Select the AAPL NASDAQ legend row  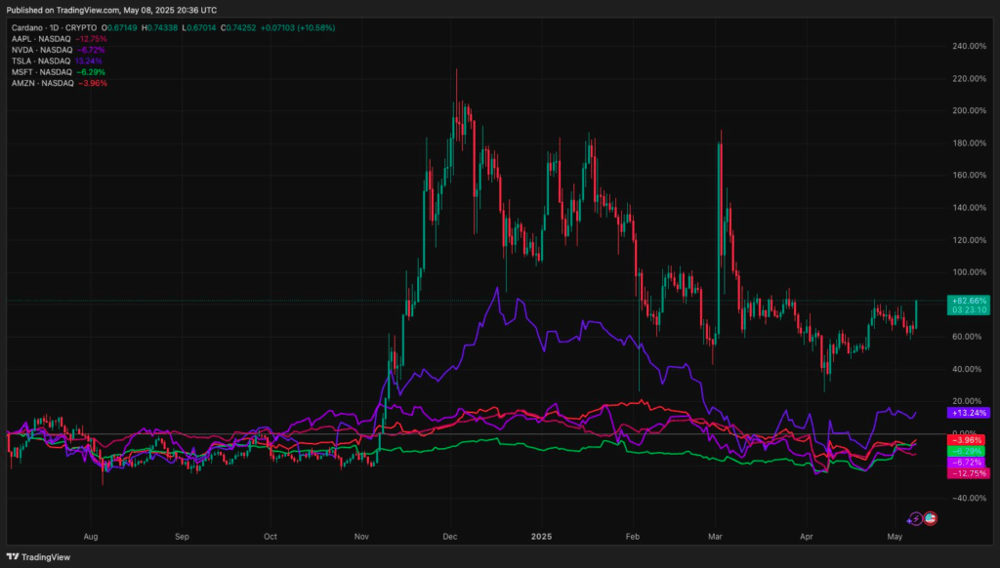59,39
